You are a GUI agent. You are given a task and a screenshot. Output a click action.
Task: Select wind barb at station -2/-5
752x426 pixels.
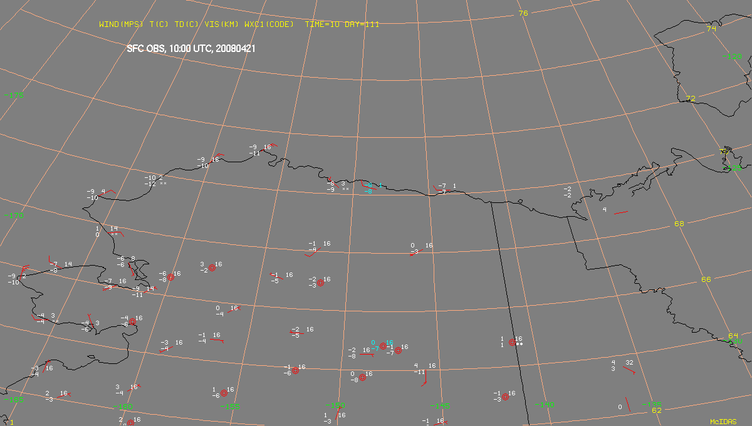coord(296,332)
